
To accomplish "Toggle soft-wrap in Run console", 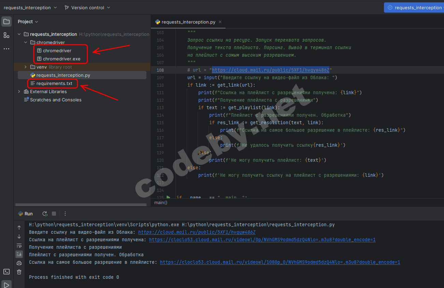I will pyautogui.click(x=19, y=245).
